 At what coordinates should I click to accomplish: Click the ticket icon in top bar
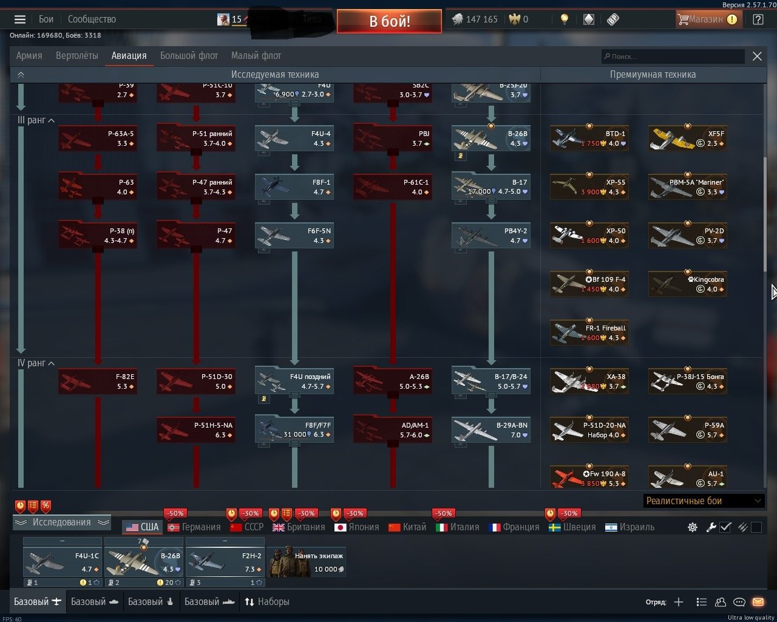tap(613, 19)
